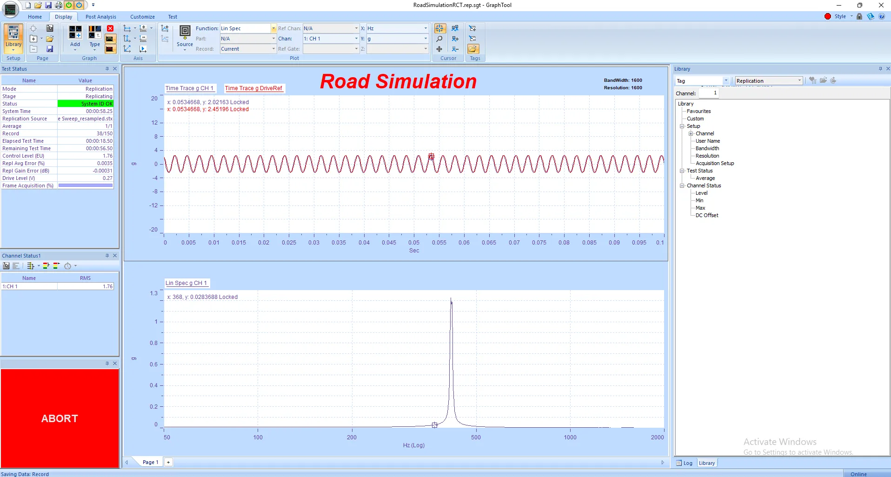Open the Test menu
The width and height of the screenshot is (891, 477).
(173, 17)
